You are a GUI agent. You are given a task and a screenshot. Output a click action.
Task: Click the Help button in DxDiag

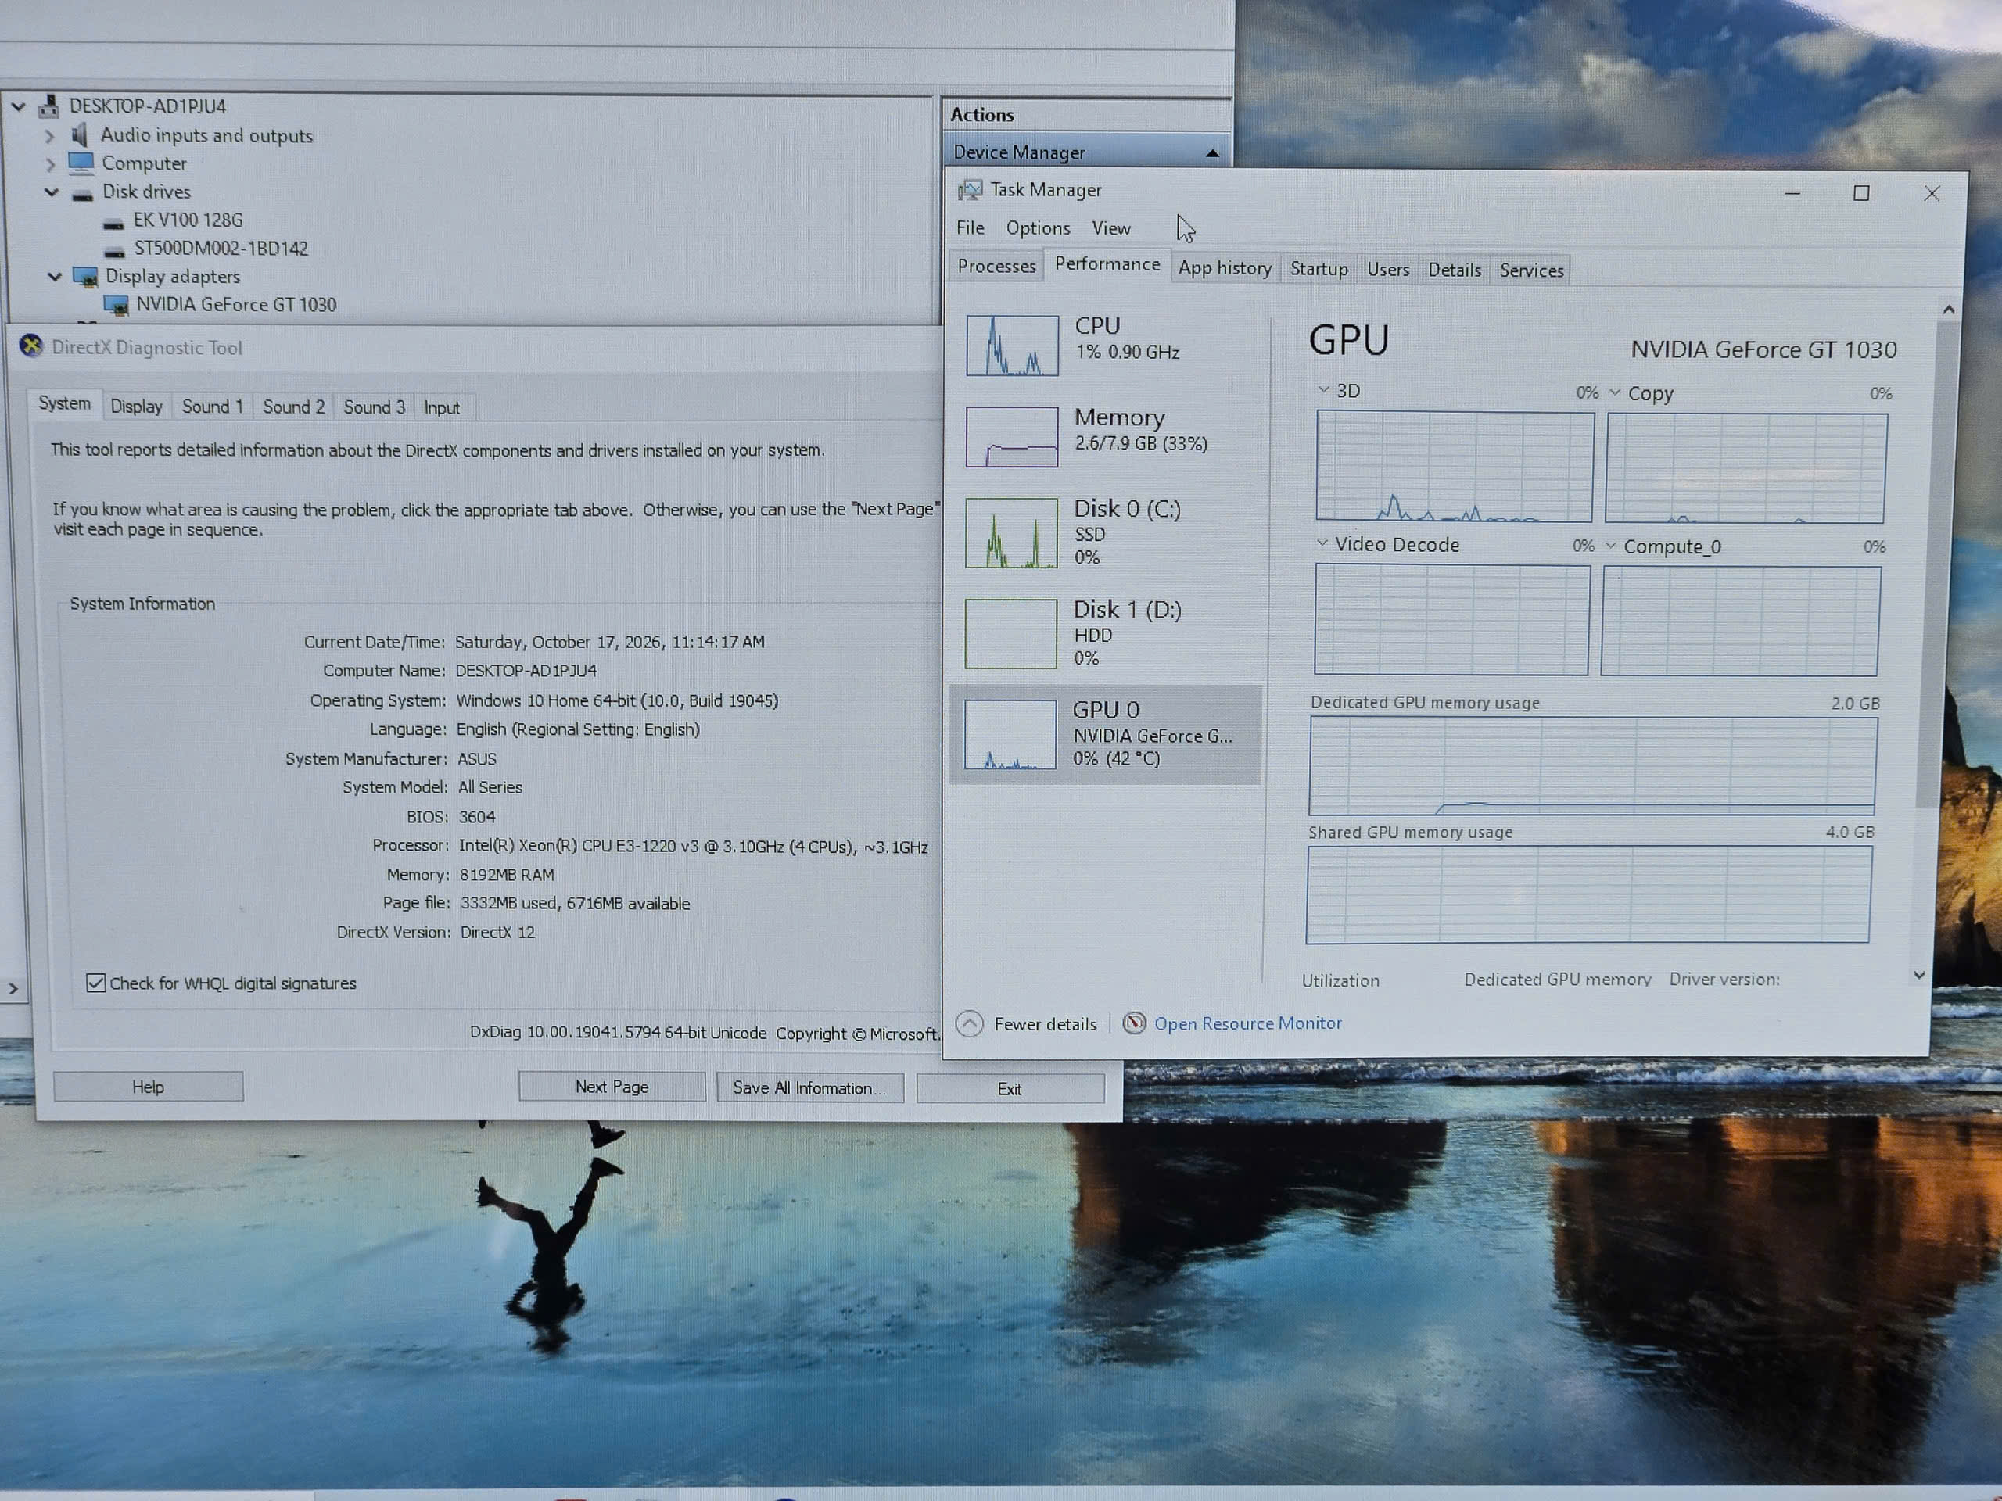(x=149, y=1087)
